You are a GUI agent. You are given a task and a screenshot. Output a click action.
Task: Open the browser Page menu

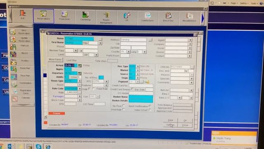pos(234,3)
